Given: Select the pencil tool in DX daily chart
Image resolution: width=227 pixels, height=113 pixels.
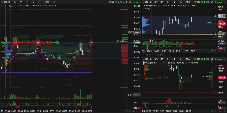Looking at the screenshot, I should [x=212, y=2].
